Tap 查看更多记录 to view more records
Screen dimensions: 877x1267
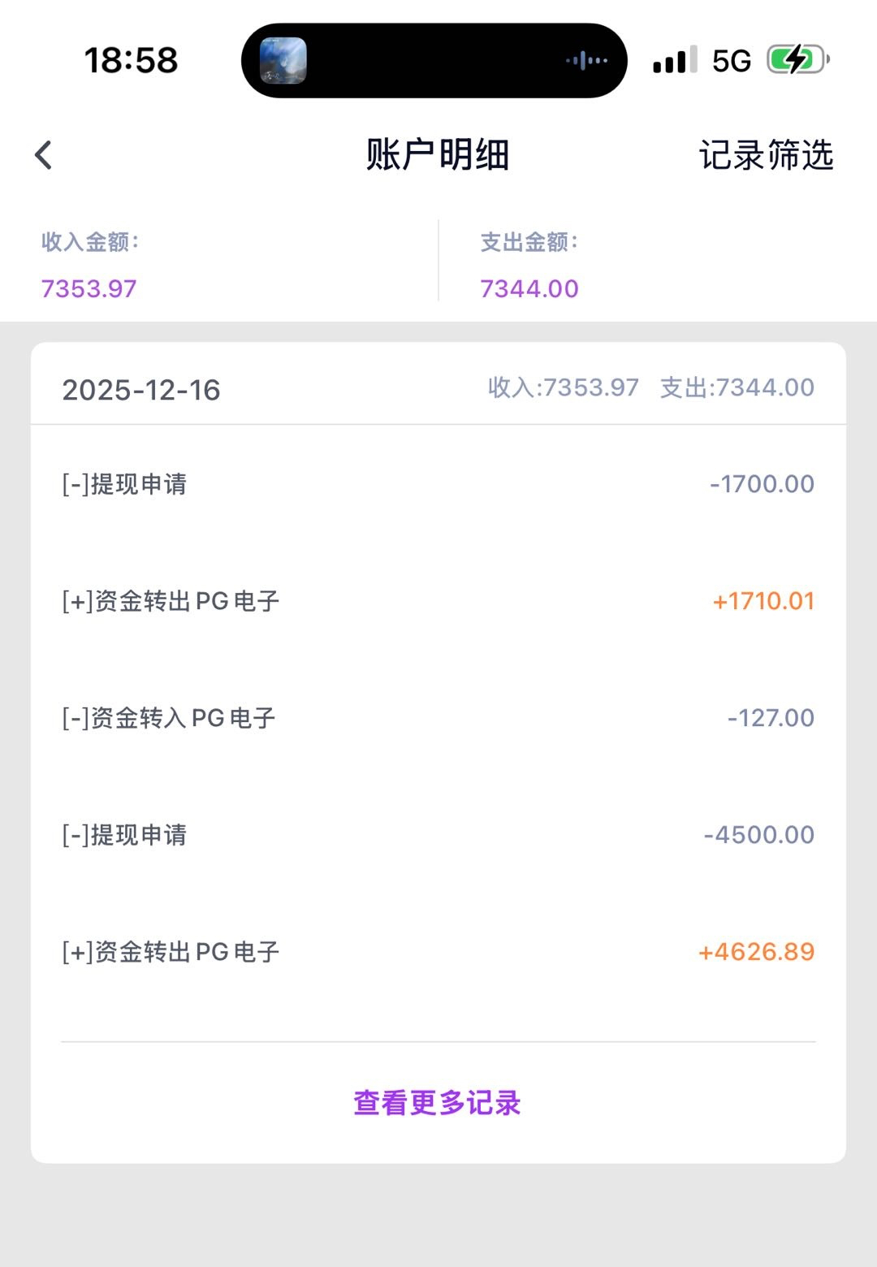point(437,1103)
